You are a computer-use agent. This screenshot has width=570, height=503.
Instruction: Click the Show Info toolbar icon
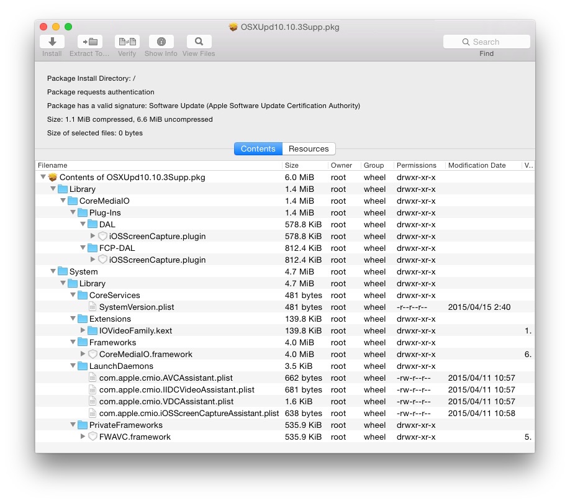coord(161,42)
